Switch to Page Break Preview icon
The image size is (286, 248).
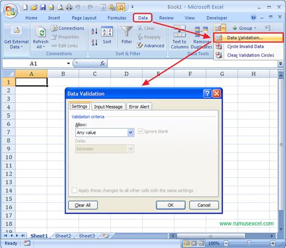[202, 243]
